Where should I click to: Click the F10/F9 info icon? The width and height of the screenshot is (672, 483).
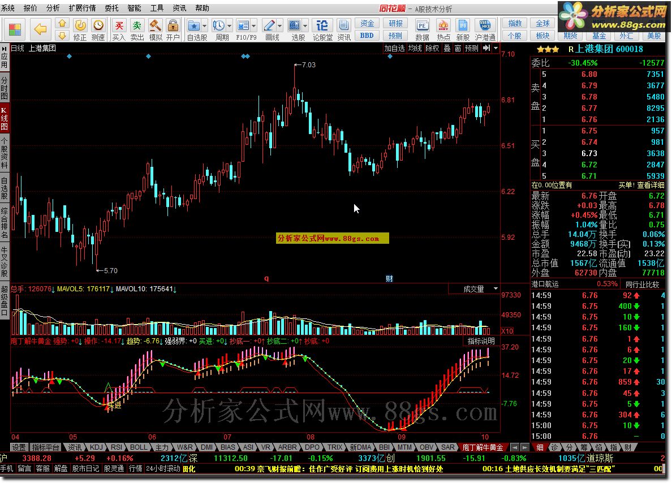click(243, 25)
